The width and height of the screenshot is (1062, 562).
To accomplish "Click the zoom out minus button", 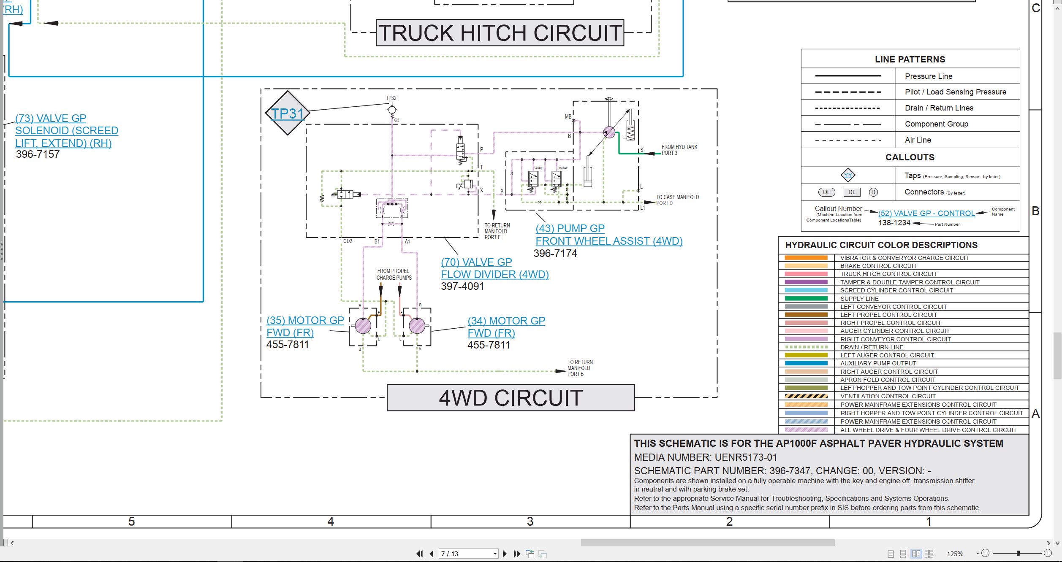I will pyautogui.click(x=986, y=553).
